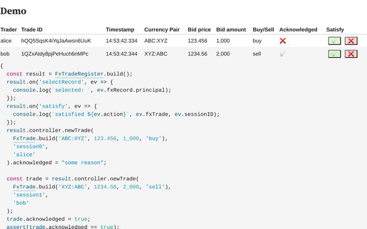The width and height of the screenshot is (367, 229).
Task: Click the Satisfy column header
Action: (335, 30)
